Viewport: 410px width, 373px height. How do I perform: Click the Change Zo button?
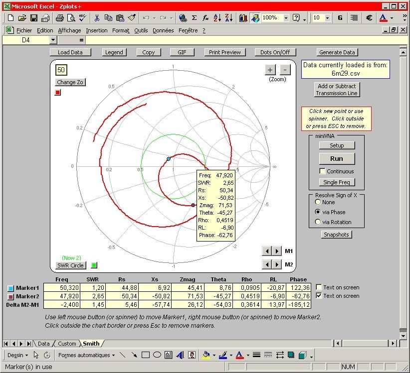pos(70,82)
